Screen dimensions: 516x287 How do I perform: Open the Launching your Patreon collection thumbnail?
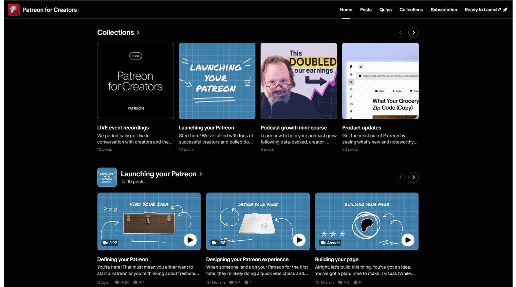pos(217,81)
